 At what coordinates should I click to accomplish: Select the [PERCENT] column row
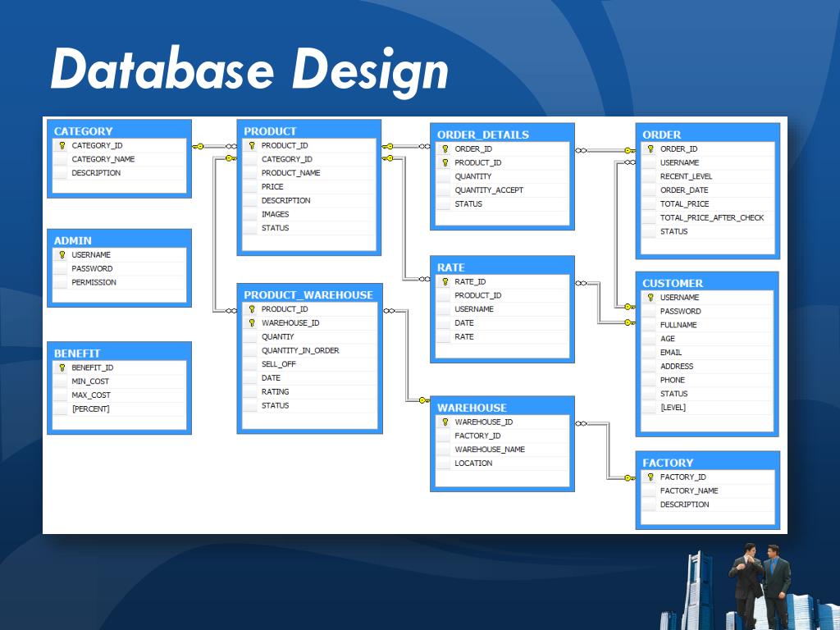pyautogui.click(x=120, y=409)
